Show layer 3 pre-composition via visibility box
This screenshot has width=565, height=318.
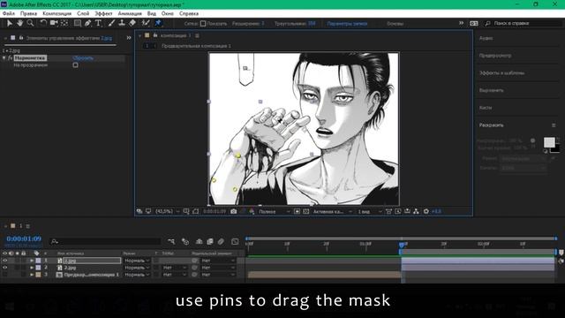[x=5, y=275]
